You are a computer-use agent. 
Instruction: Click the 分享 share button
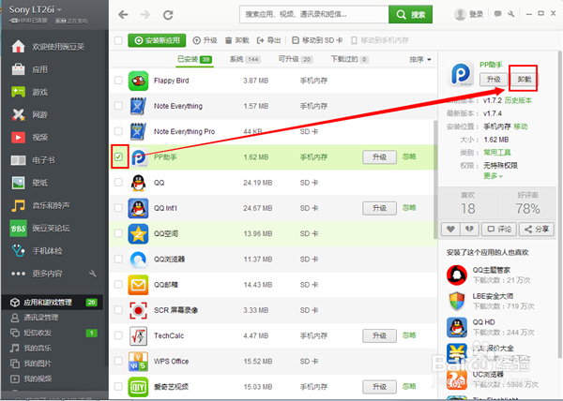[537, 229]
